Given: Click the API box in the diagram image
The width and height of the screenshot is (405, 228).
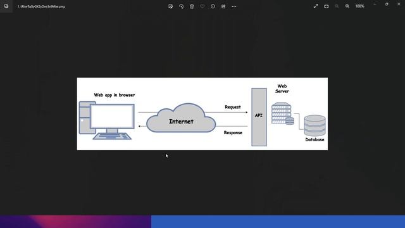Looking at the screenshot, I should [x=259, y=117].
